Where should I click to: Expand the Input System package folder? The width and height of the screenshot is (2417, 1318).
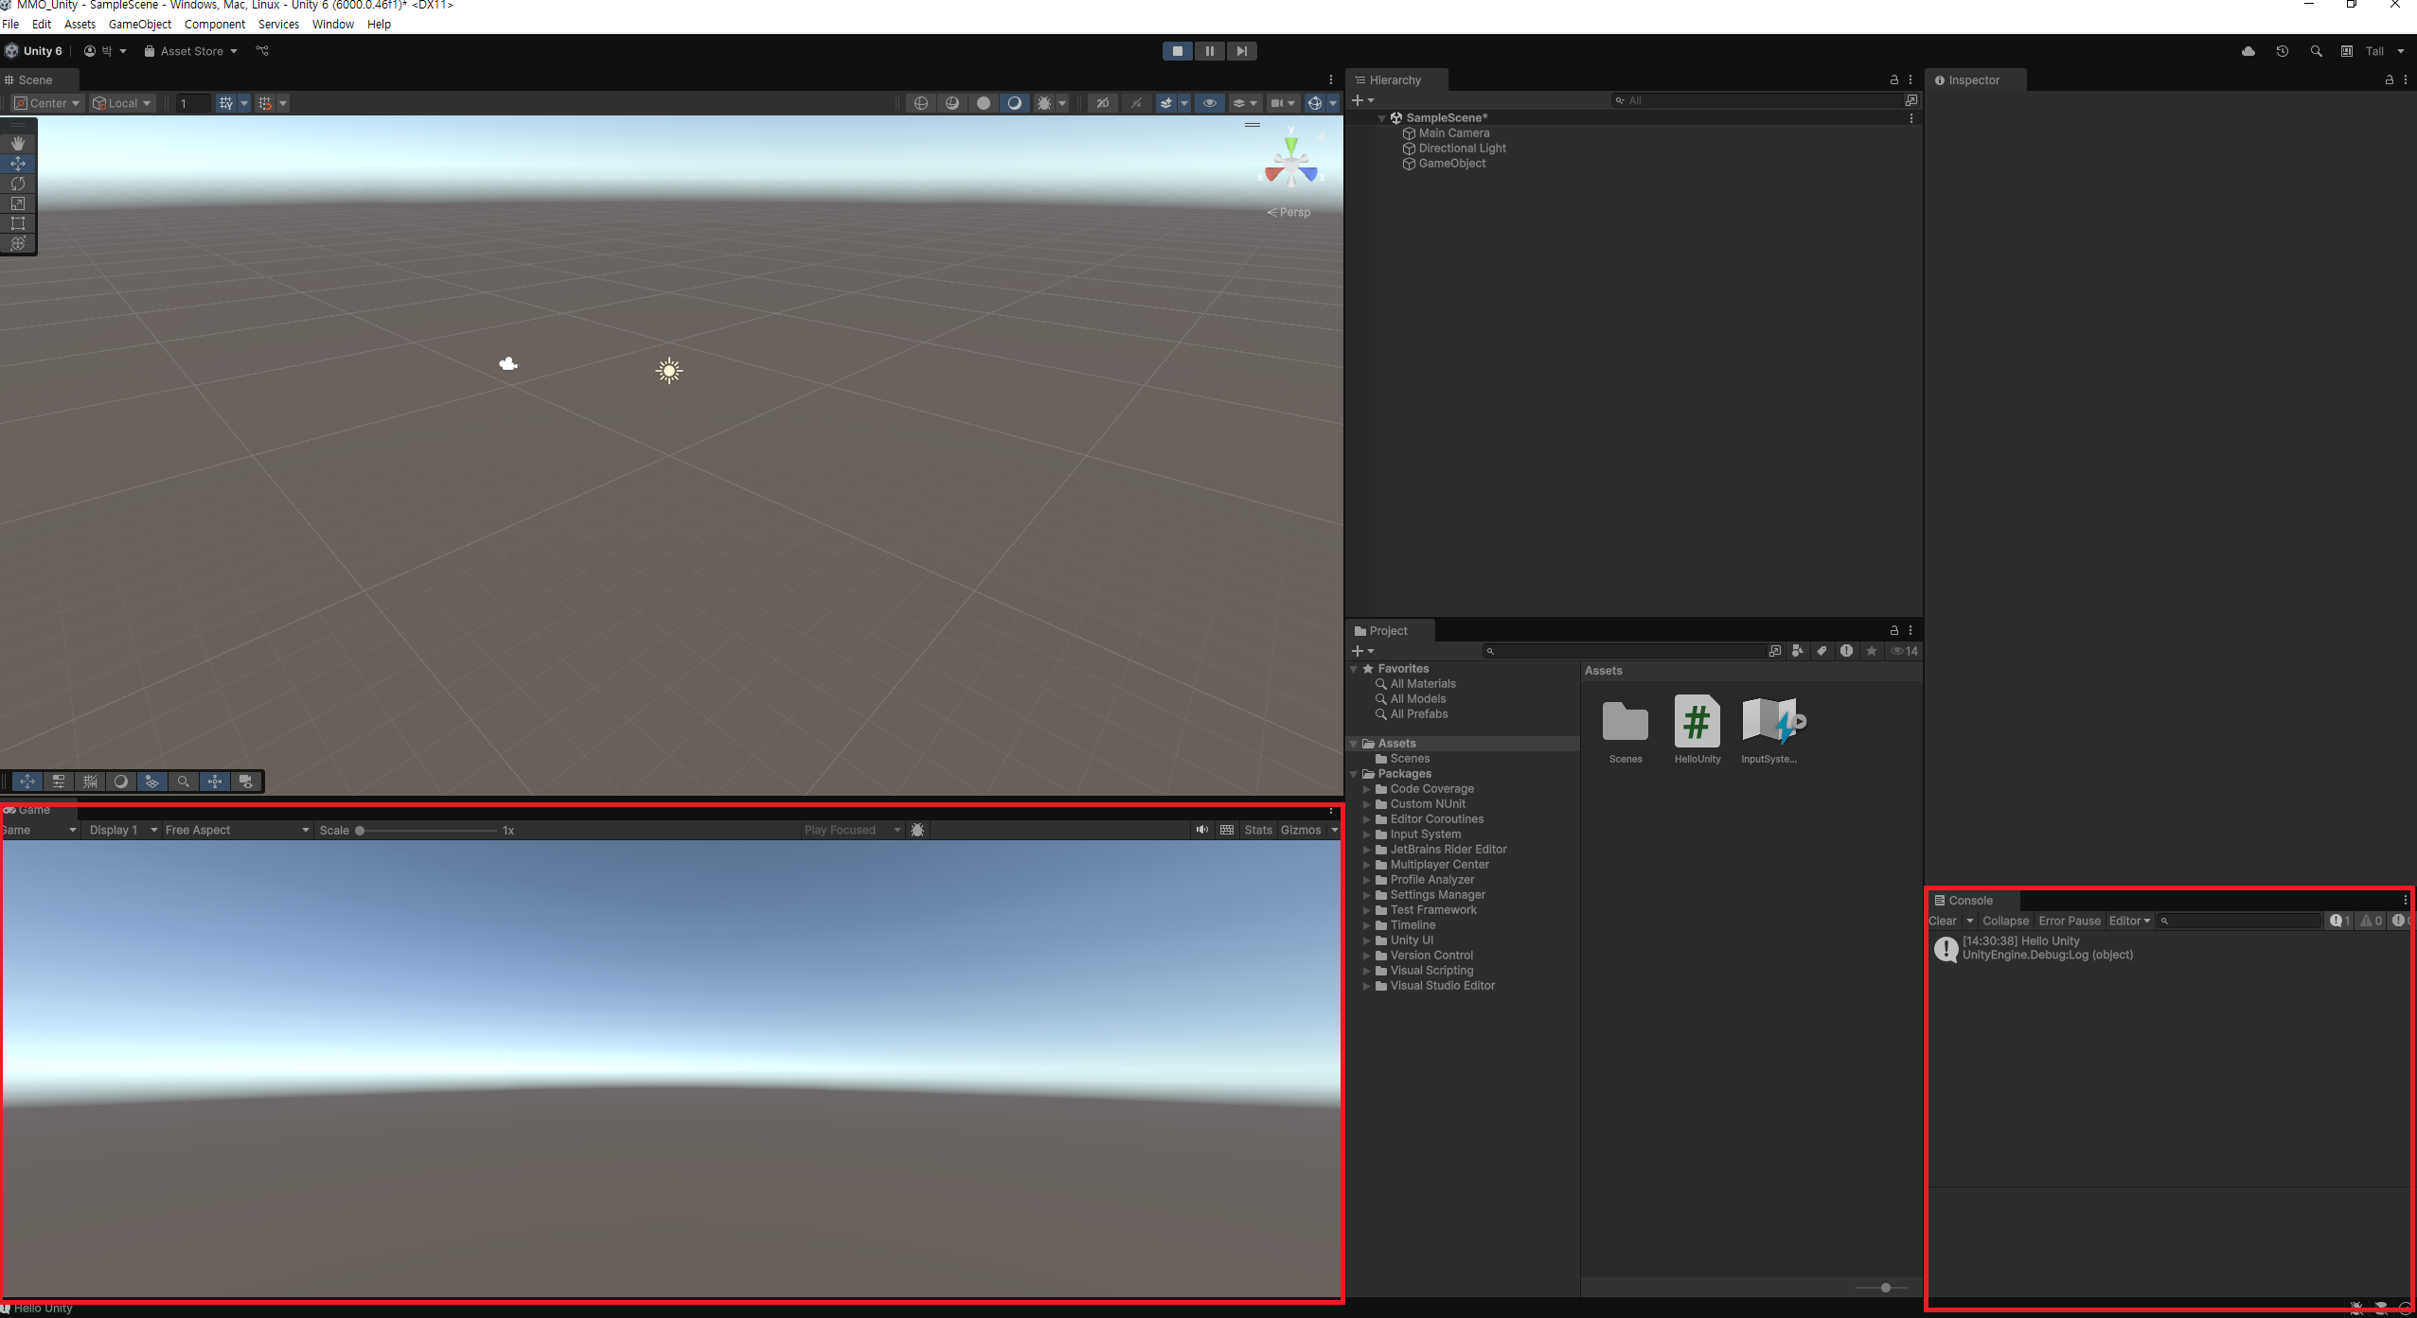(1366, 835)
